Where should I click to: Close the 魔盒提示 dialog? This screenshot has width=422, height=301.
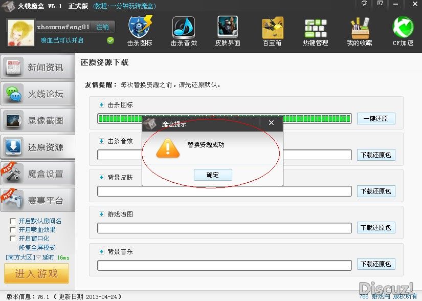[271, 123]
